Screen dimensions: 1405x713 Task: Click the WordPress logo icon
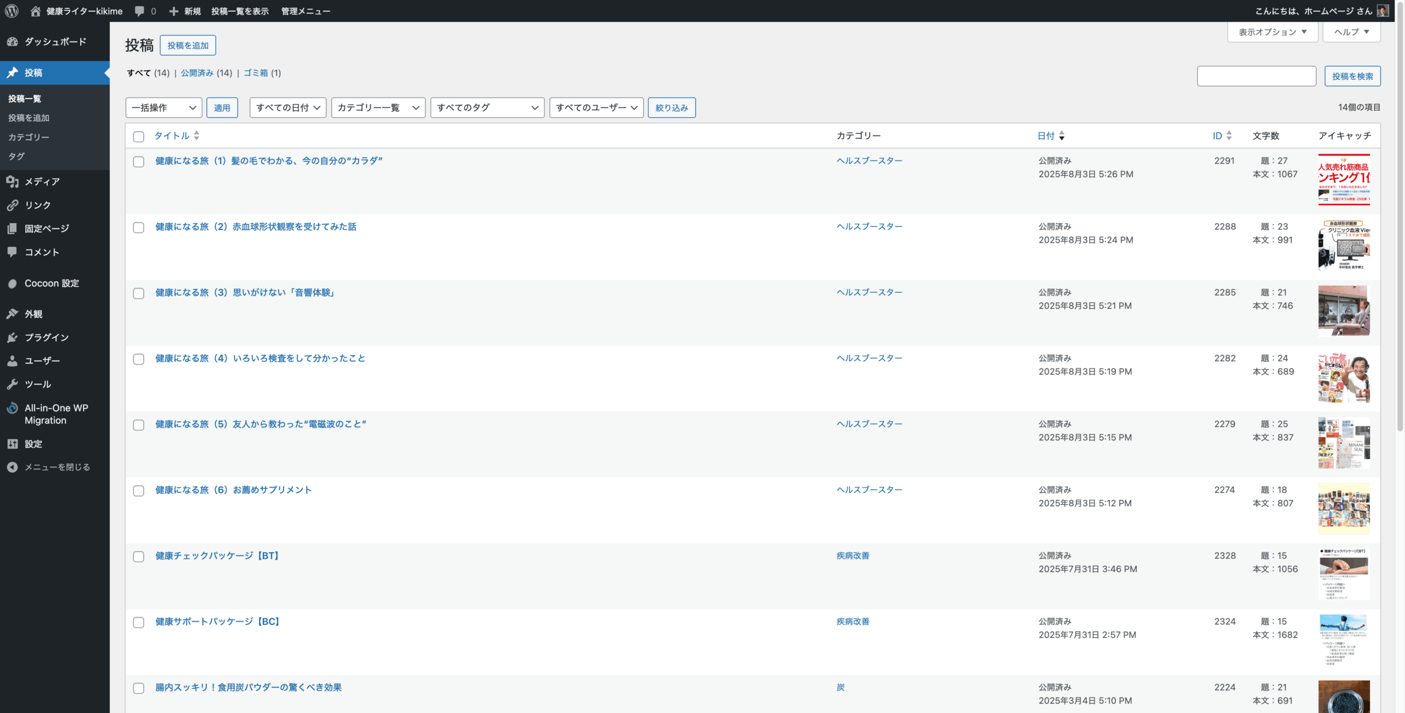[12, 11]
